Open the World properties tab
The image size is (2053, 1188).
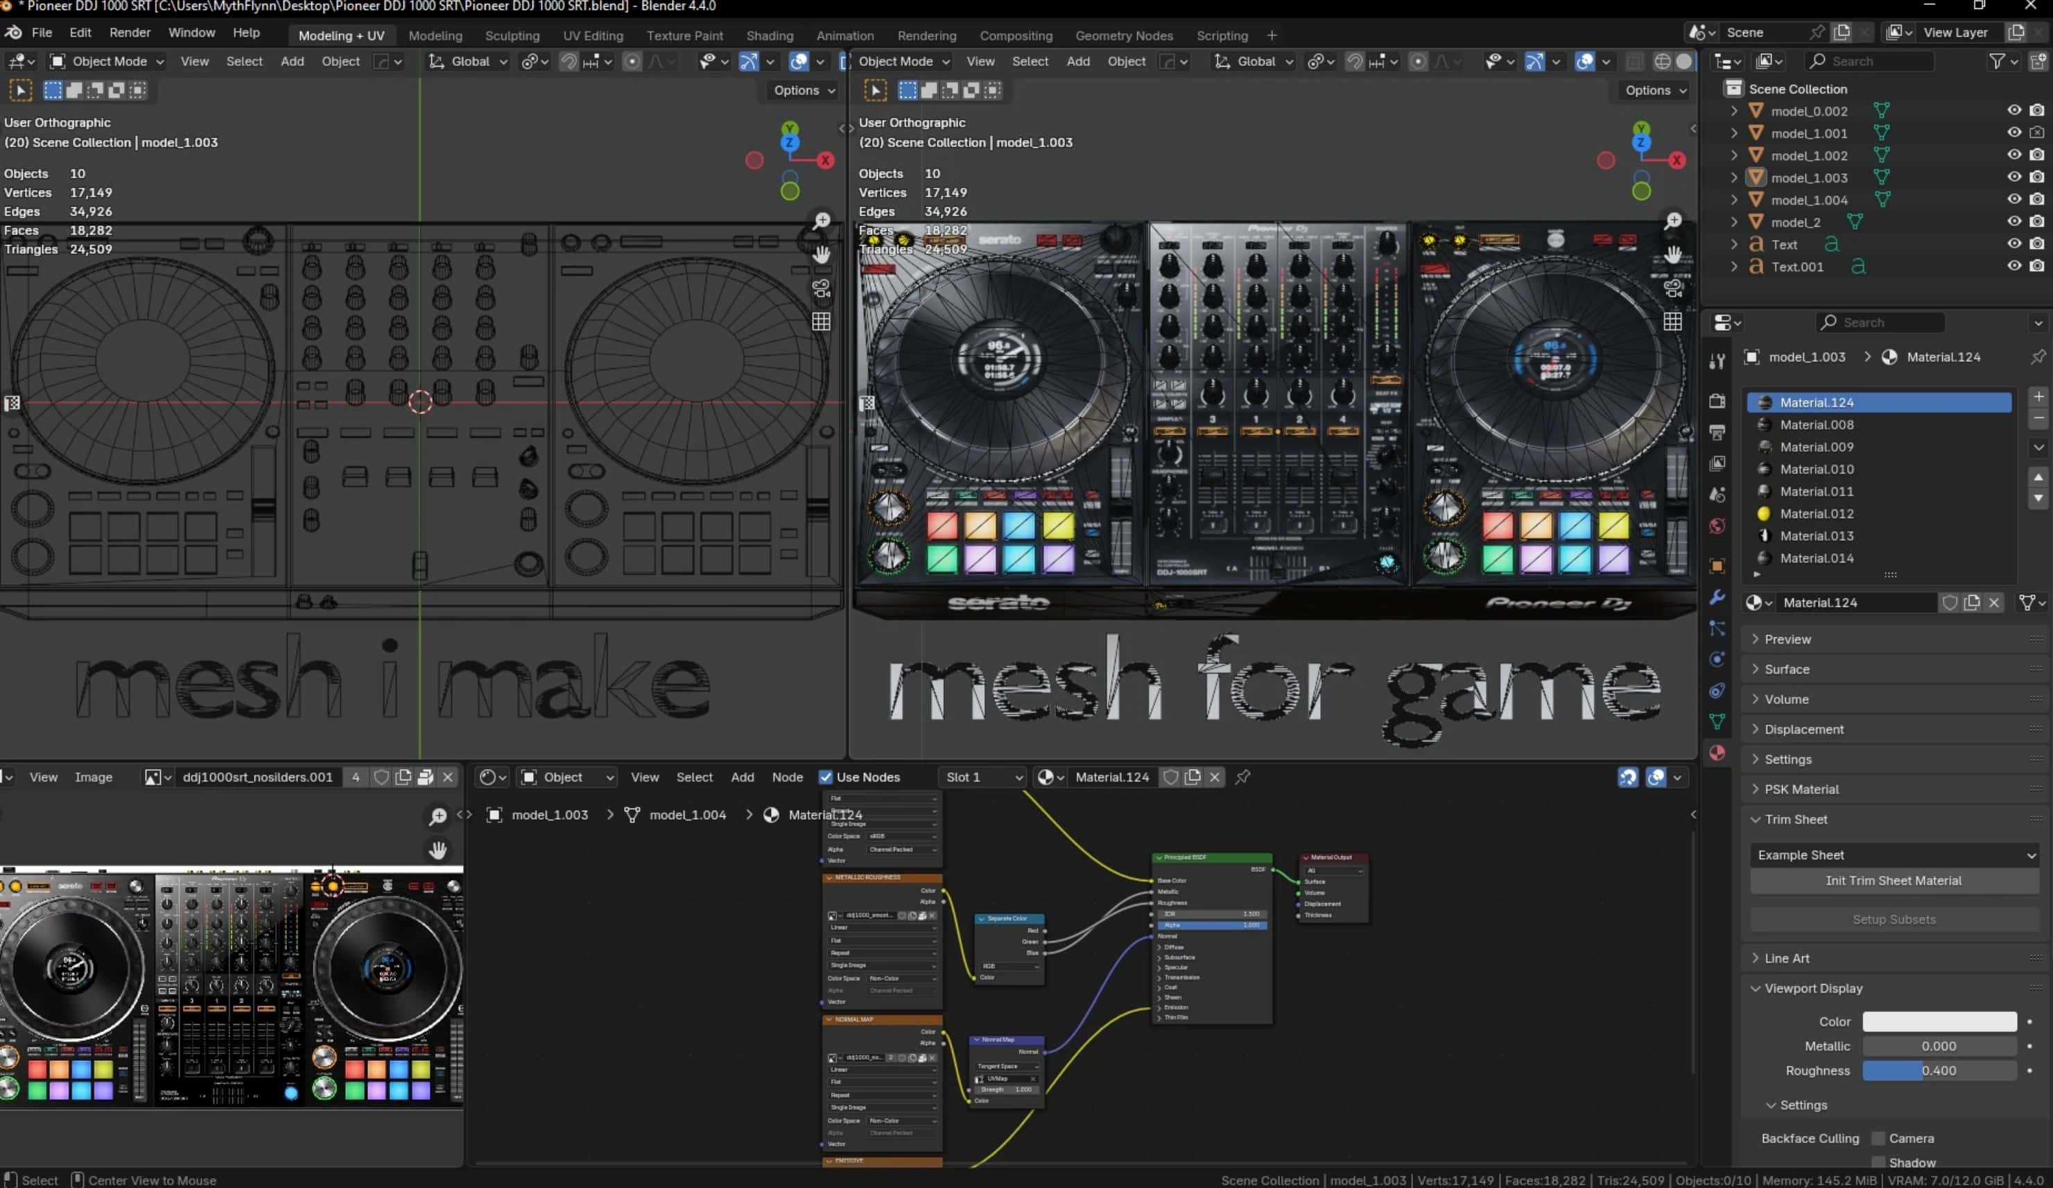pyautogui.click(x=1717, y=526)
